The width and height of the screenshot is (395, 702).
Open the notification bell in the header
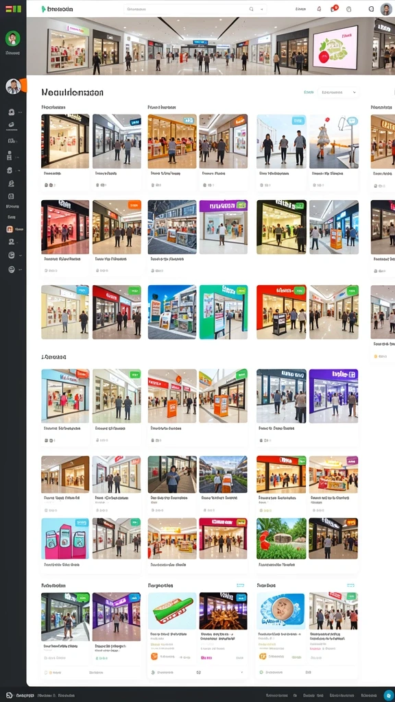pos(319,9)
